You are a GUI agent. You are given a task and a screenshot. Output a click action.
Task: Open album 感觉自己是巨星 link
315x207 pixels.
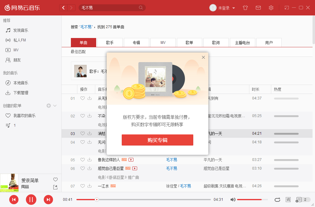(x=216, y=168)
